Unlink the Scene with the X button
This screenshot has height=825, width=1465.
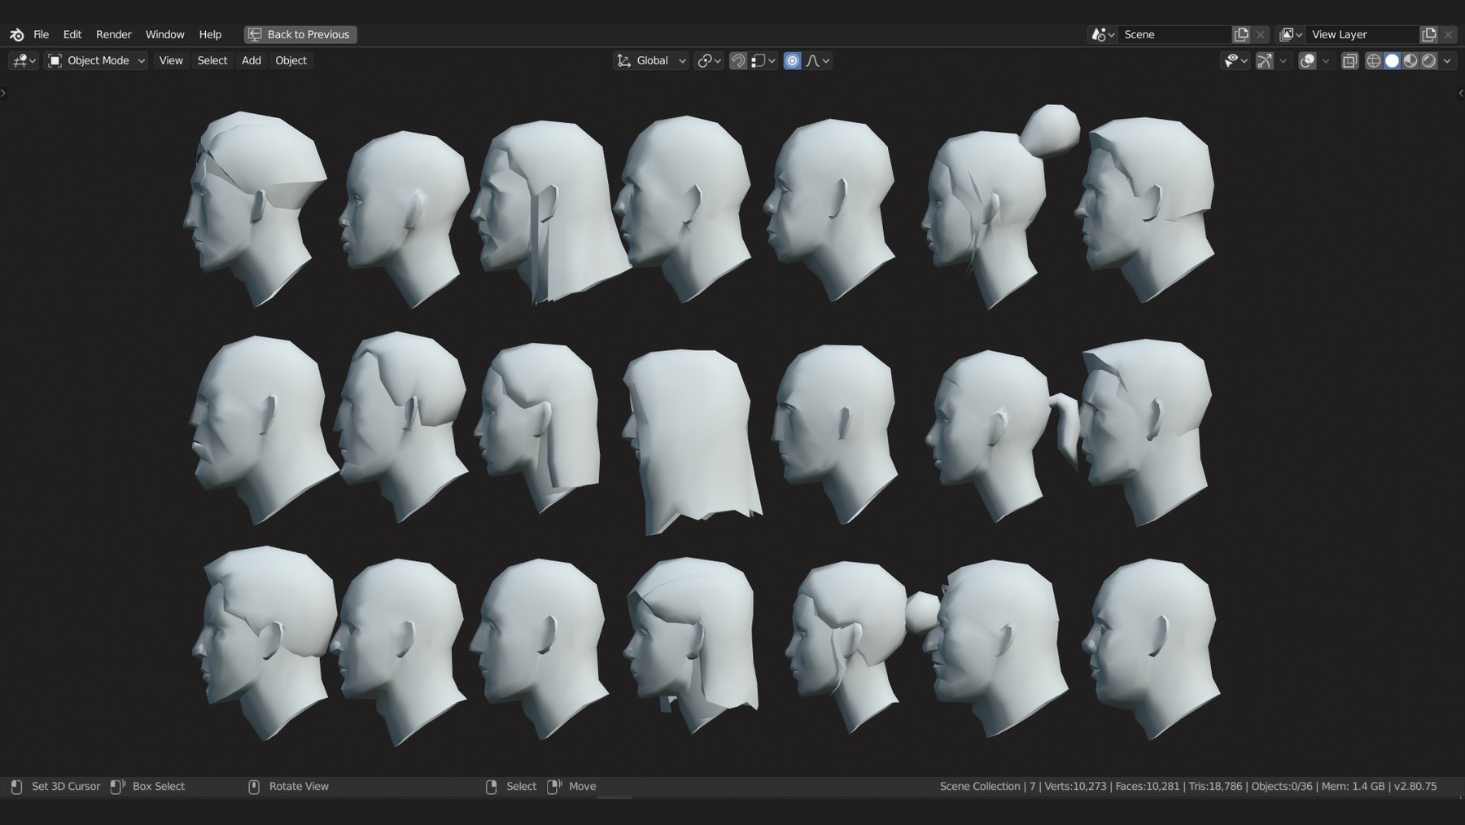pos(1261,34)
